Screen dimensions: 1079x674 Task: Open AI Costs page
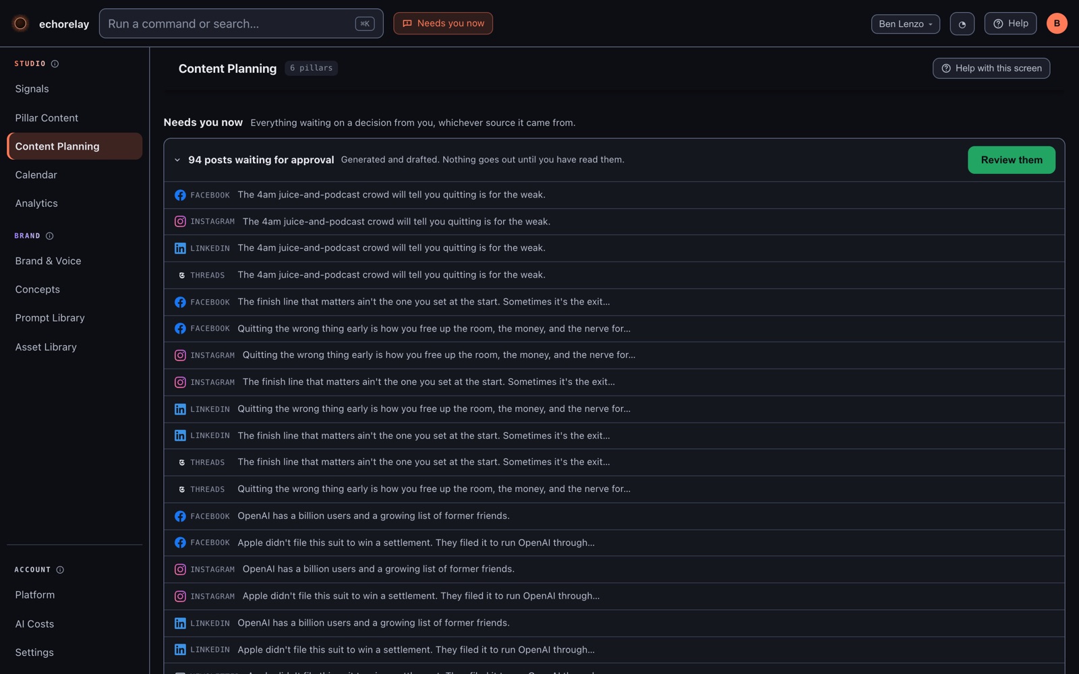[74, 624]
